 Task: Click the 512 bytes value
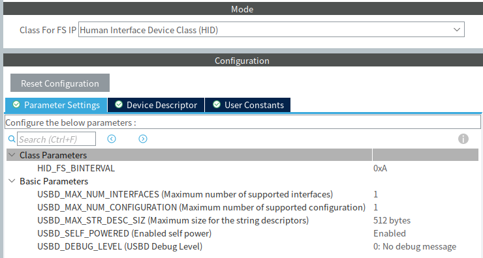point(392,220)
